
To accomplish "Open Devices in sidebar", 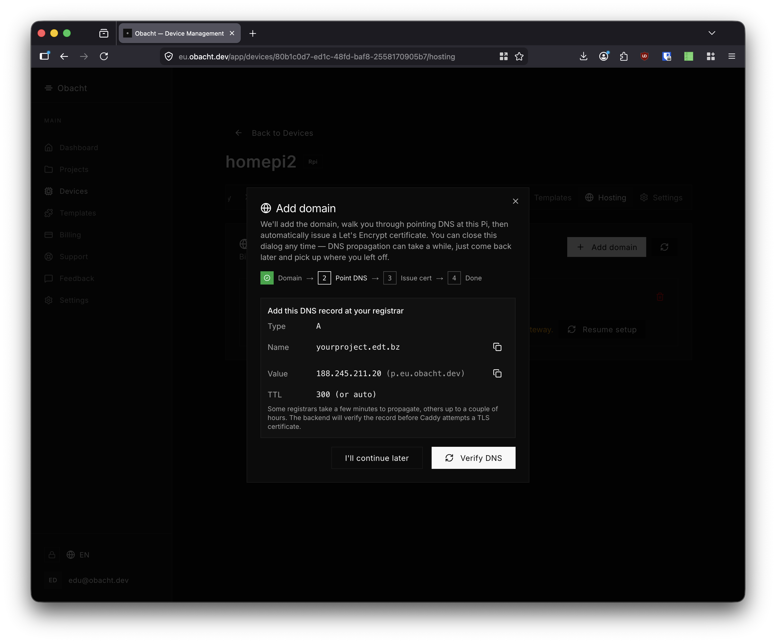I will pos(66,191).
